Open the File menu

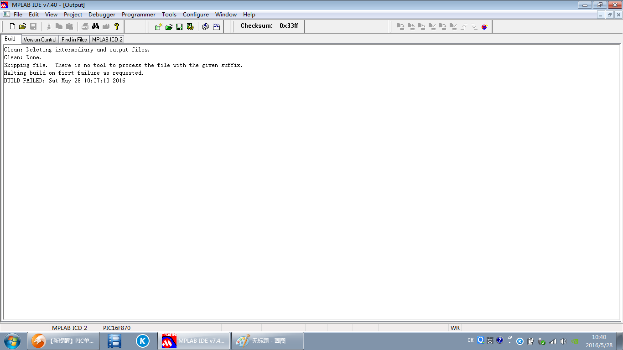click(x=18, y=15)
